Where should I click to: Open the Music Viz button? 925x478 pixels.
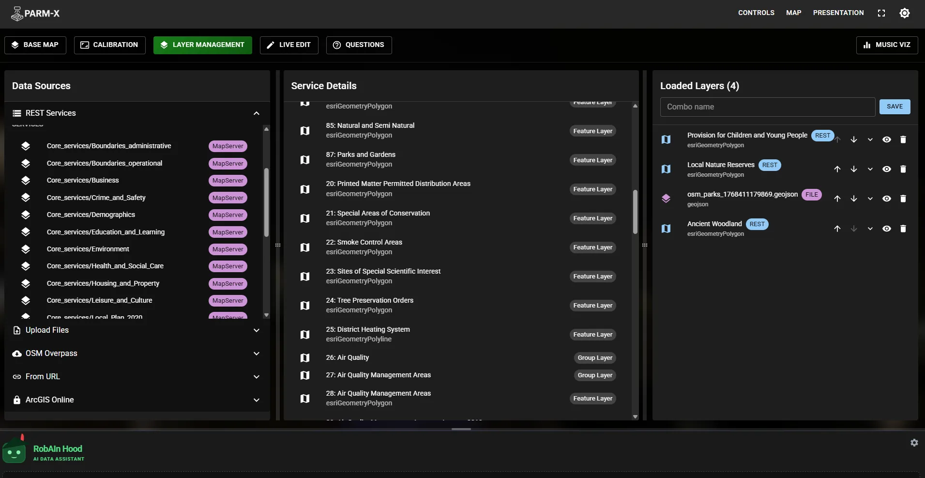887,45
